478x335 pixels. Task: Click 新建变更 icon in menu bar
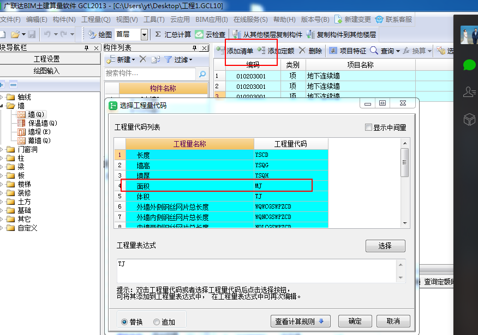338,19
